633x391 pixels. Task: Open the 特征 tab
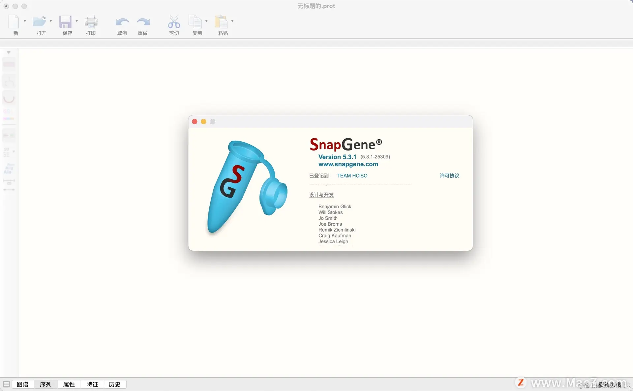coord(92,384)
